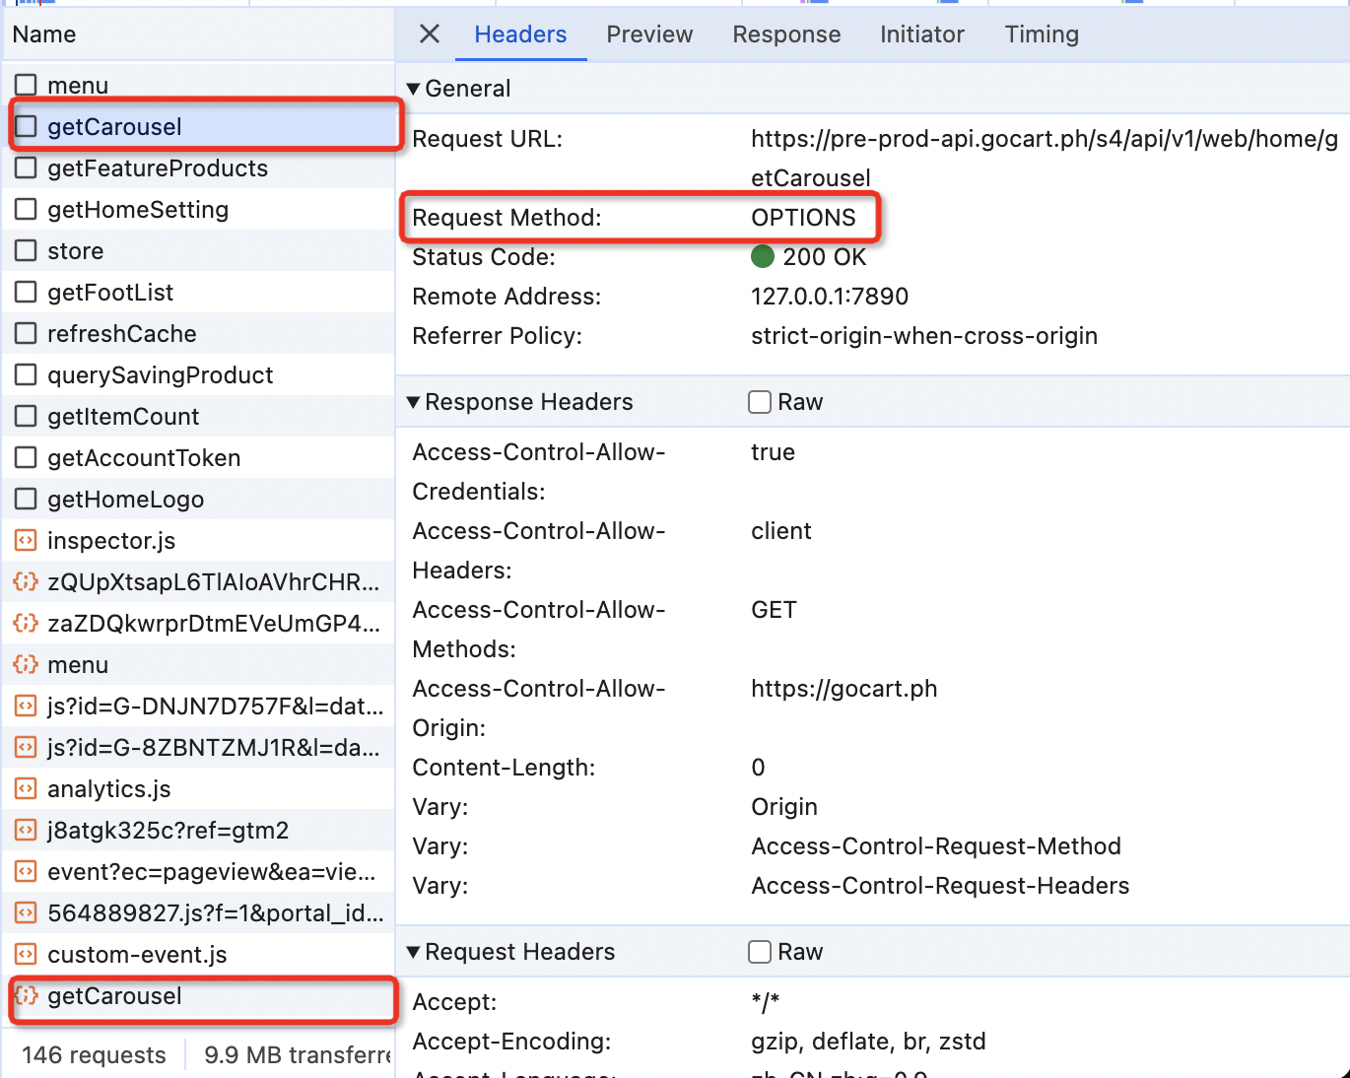
Task: Collapse the General section
Action: point(413,89)
